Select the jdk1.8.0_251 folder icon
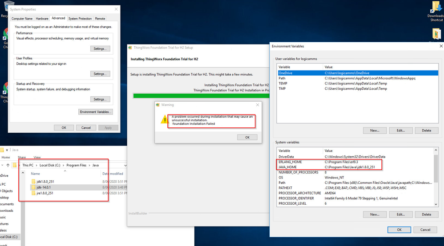 [33, 182]
